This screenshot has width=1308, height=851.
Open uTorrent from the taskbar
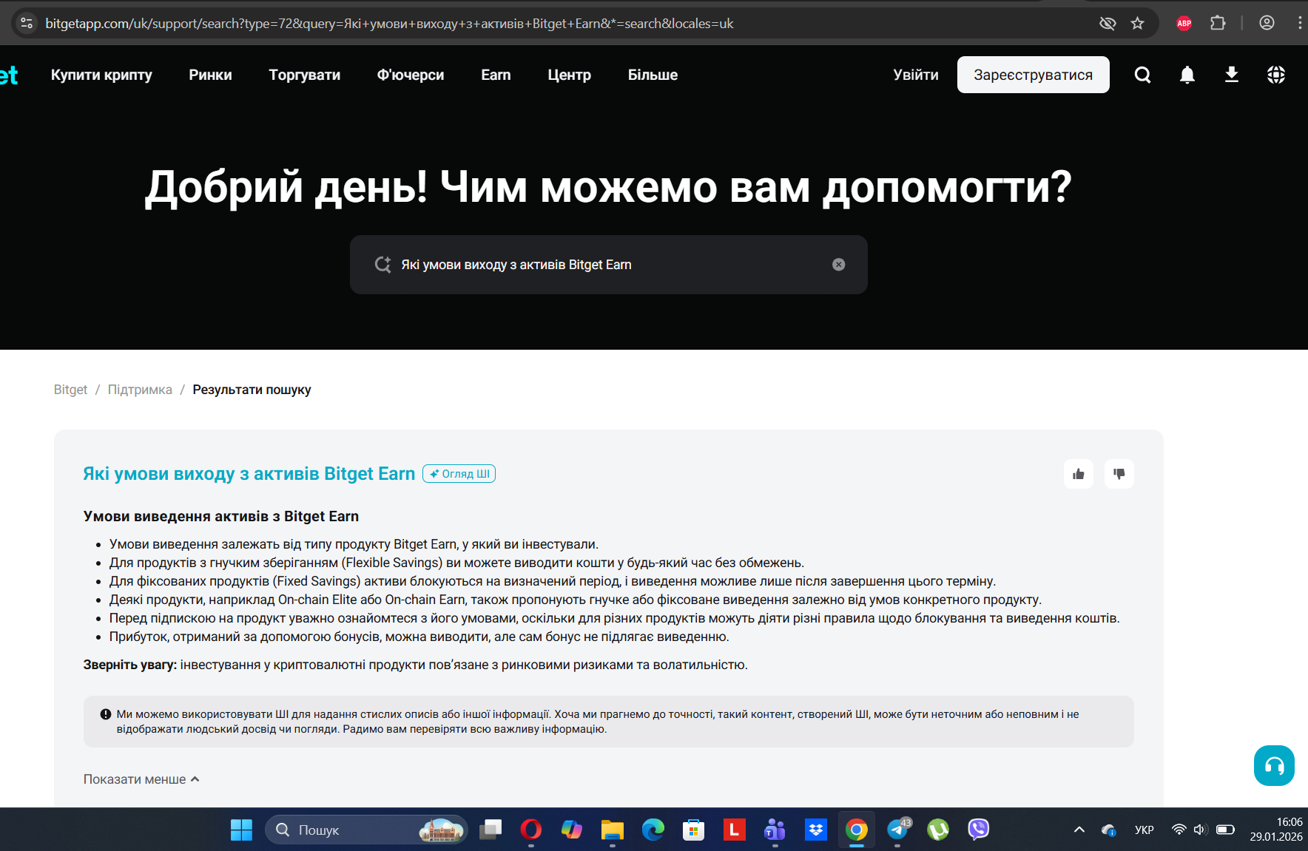pyautogui.click(x=938, y=830)
